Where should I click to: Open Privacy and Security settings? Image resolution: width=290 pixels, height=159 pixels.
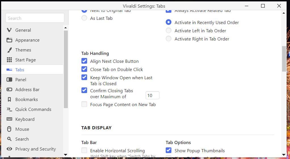click(x=32, y=149)
